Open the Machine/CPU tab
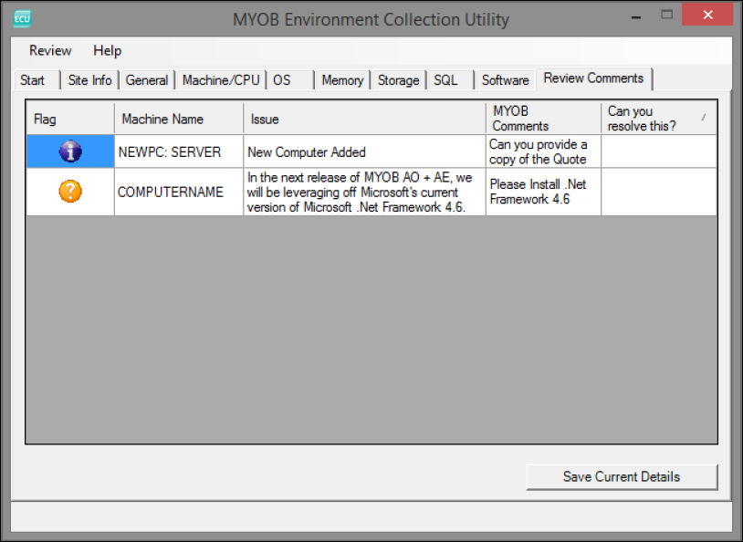The width and height of the screenshot is (743, 542). pyautogui.click(x=221, y=80)
